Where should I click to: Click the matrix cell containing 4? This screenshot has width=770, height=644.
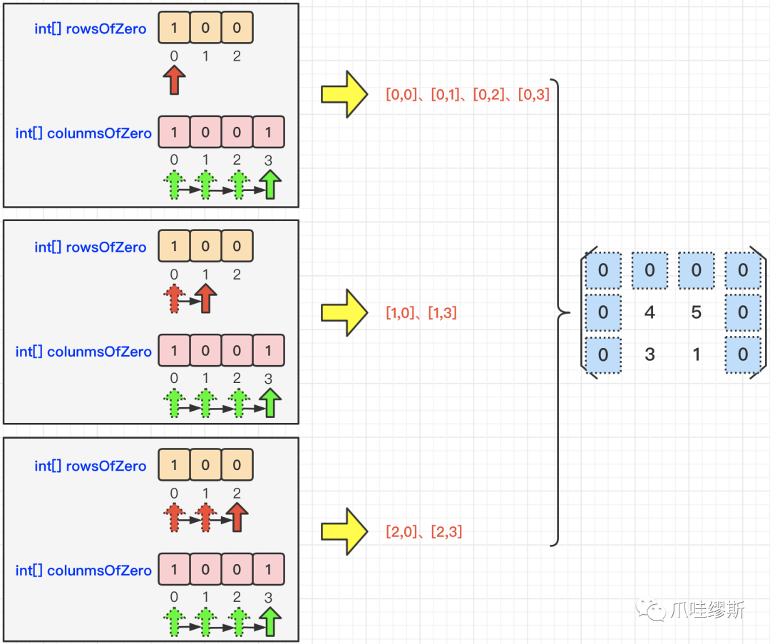pyautogui.click(x=650, y=312)
